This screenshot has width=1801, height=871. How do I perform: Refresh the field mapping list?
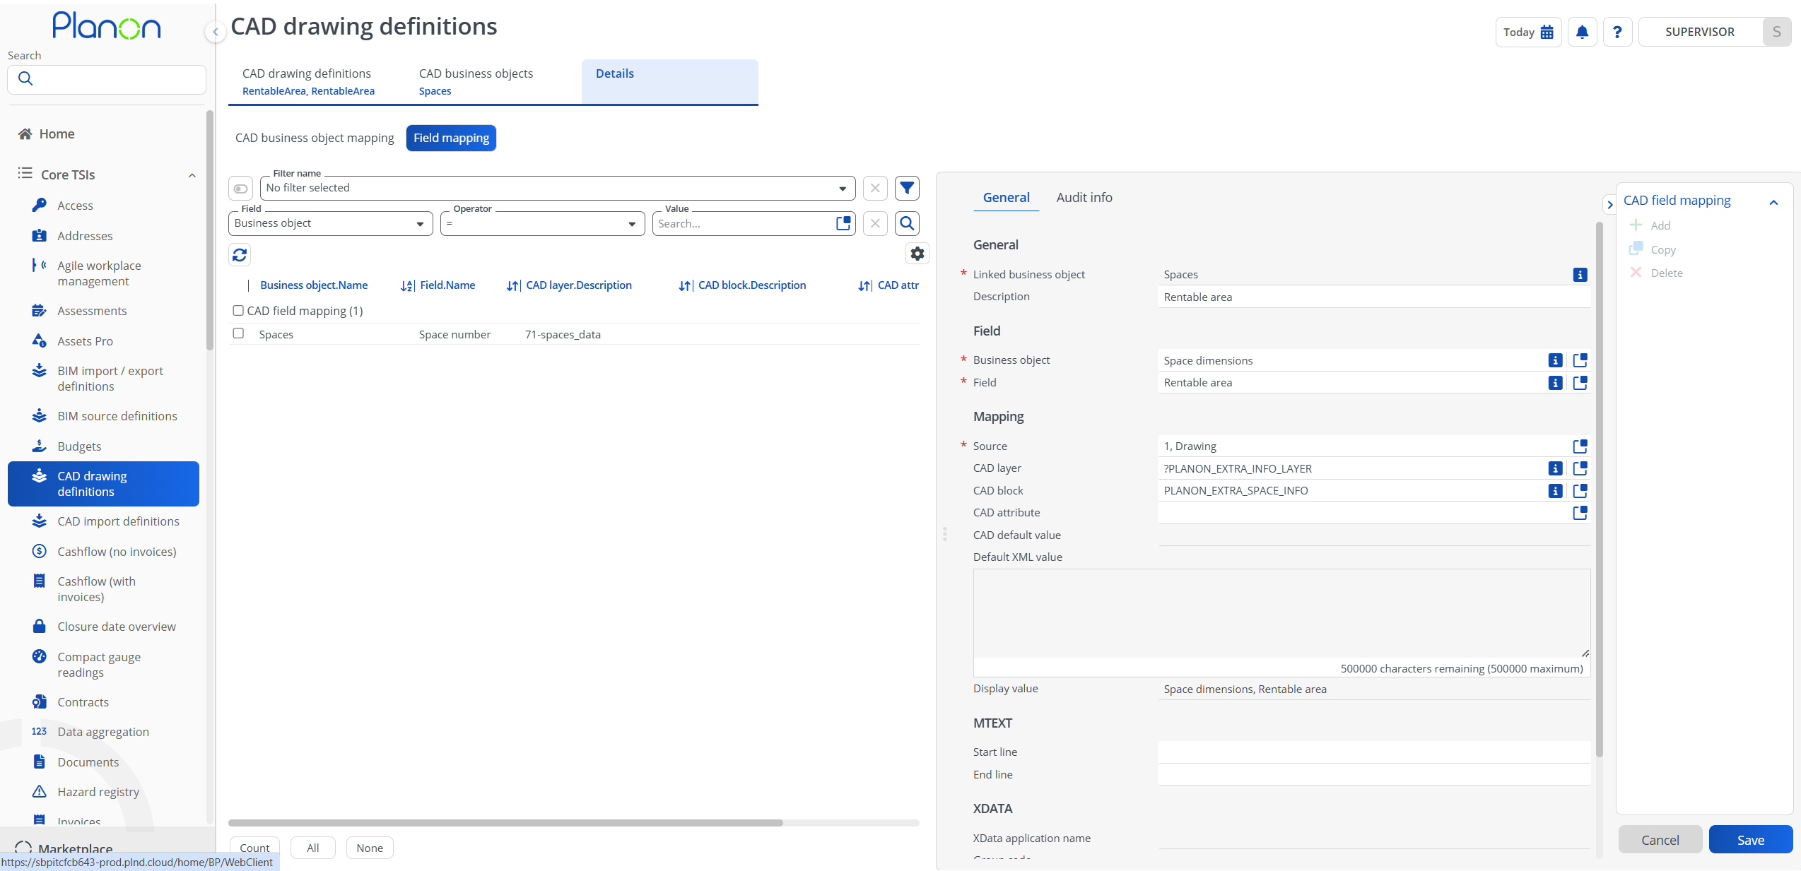coord(240,254)
